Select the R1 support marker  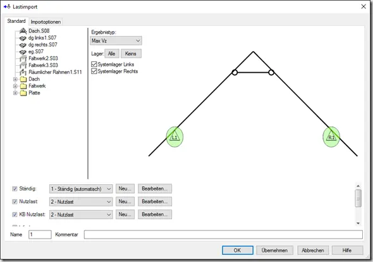(331, 137)
